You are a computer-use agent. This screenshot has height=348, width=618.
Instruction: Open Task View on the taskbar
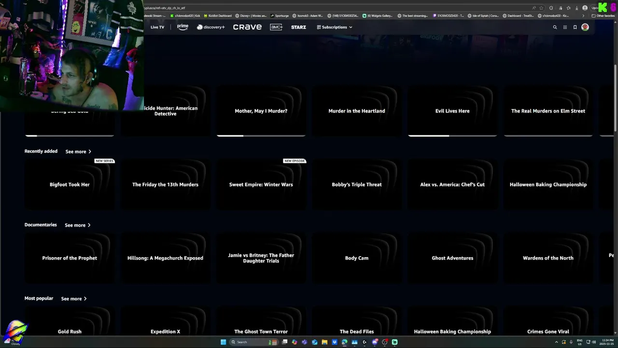(285, 342)
